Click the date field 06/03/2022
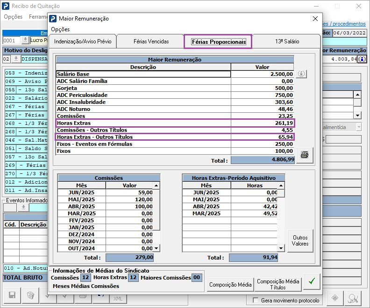This screenshot has width=370, height=308. click(x=349, y=33)
